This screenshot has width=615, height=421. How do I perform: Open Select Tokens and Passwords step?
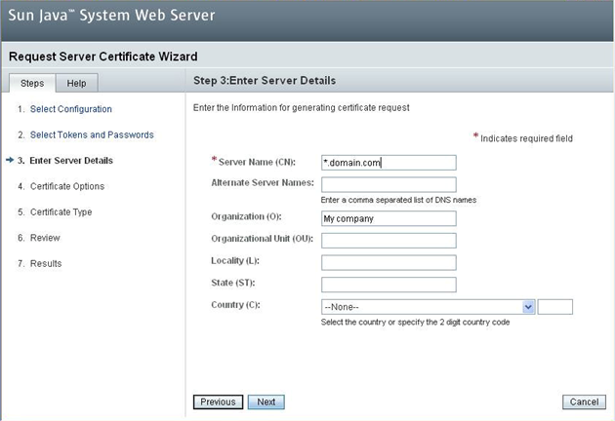pos(92,134)
